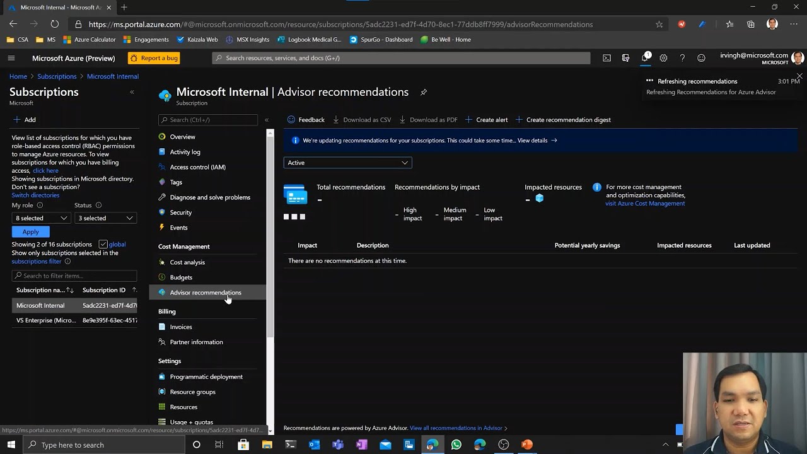
Task: Expand the My role dropdown
Action: (x=41, y=218)
